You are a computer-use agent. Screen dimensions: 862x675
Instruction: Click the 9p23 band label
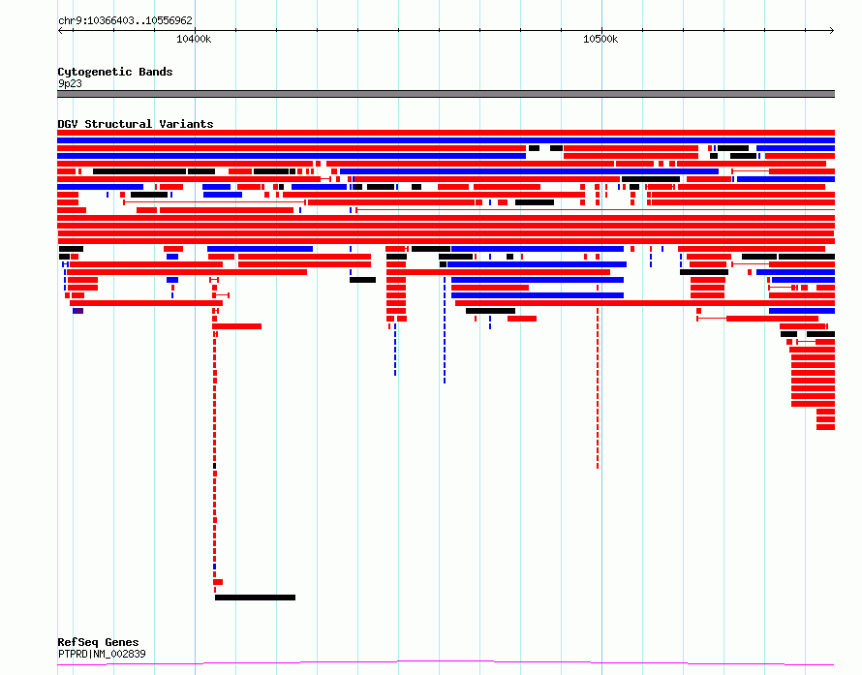click(70, 83)
